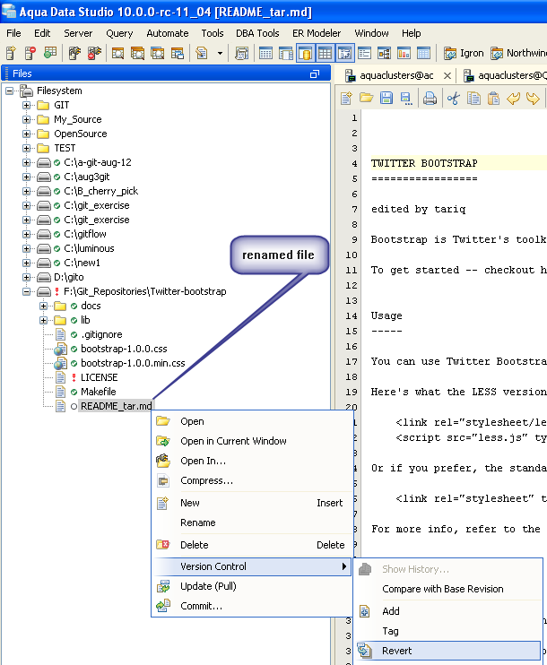The height and width of the screenshot is (665, 547).
Task: Open the dropdown arrow next to script icon
Action: [x=220, y=54]
